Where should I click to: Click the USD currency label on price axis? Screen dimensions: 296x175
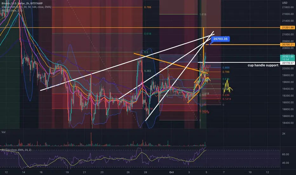(285, 3)
